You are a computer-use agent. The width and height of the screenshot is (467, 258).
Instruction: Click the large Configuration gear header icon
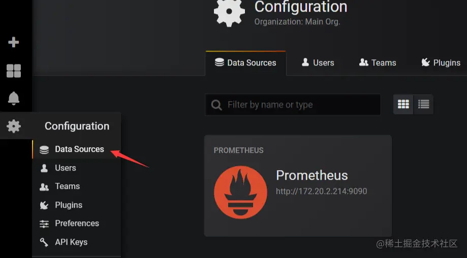(229, 12)
